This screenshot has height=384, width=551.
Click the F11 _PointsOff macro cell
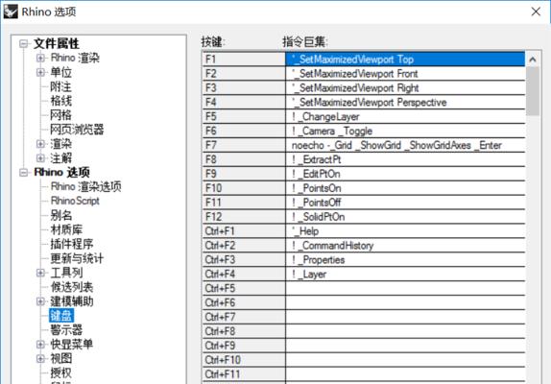[405, 203]
